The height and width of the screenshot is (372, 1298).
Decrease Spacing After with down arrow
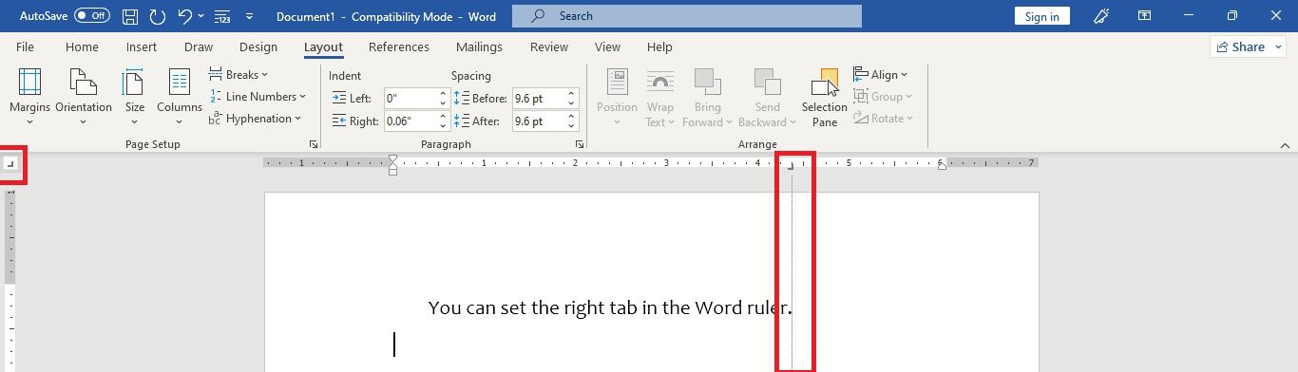[x=571, y=125]
